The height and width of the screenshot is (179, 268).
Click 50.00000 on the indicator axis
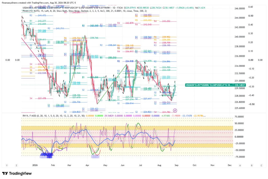tap(239, 123)
